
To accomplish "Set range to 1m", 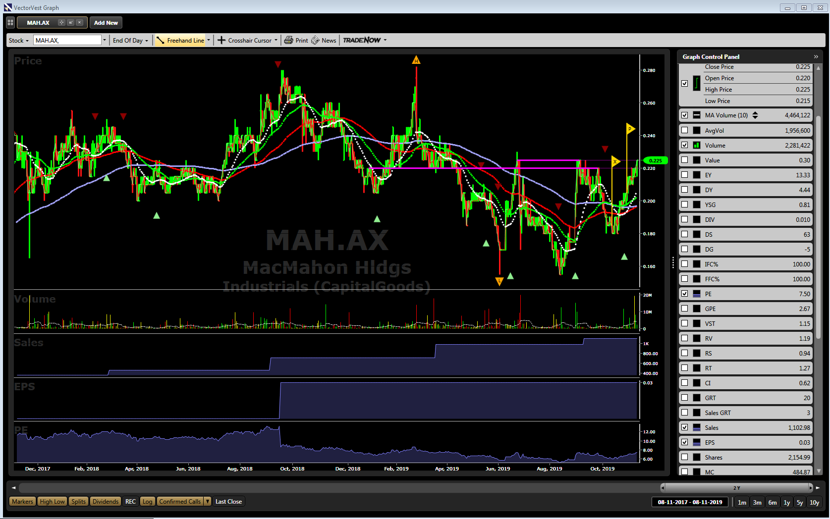I will pos(742,502).
